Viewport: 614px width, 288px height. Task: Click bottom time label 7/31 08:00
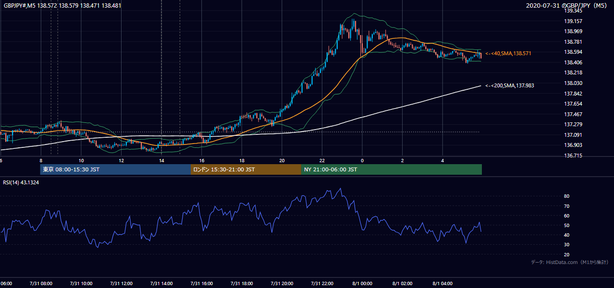[41, 284]
